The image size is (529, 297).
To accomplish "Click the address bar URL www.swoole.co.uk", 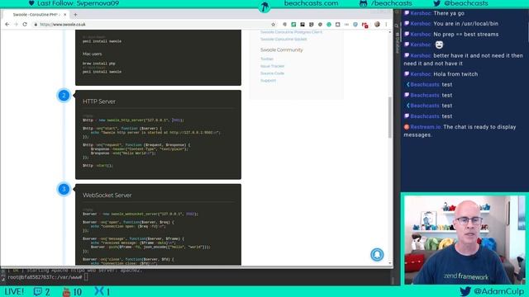I will tap(63, 24).
